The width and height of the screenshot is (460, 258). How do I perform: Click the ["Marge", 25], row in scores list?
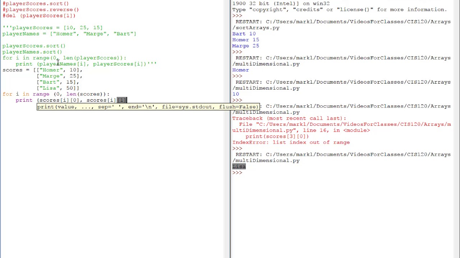(59, 76)
